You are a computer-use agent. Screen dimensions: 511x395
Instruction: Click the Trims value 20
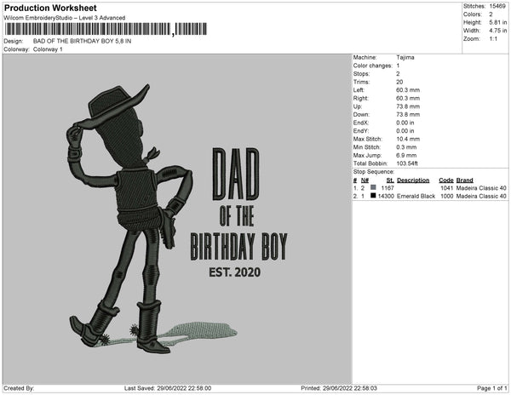(399, 82)
